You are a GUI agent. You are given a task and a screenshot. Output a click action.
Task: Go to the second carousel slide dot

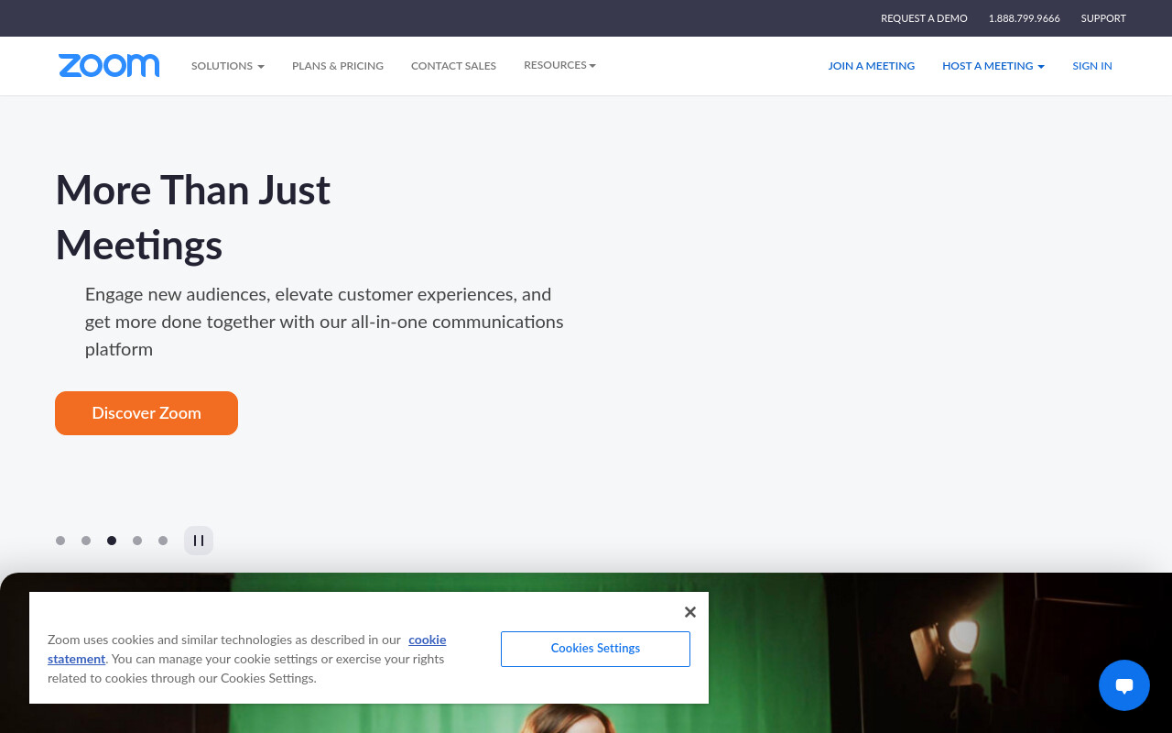(x=86, y=541)
